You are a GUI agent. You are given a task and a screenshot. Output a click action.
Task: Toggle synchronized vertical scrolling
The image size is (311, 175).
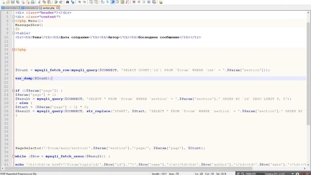point(91,2)
